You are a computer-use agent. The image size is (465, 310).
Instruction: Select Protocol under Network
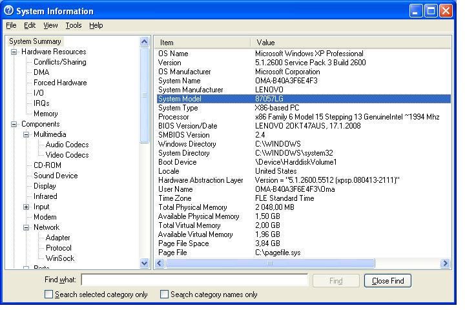tap(58, 248)
